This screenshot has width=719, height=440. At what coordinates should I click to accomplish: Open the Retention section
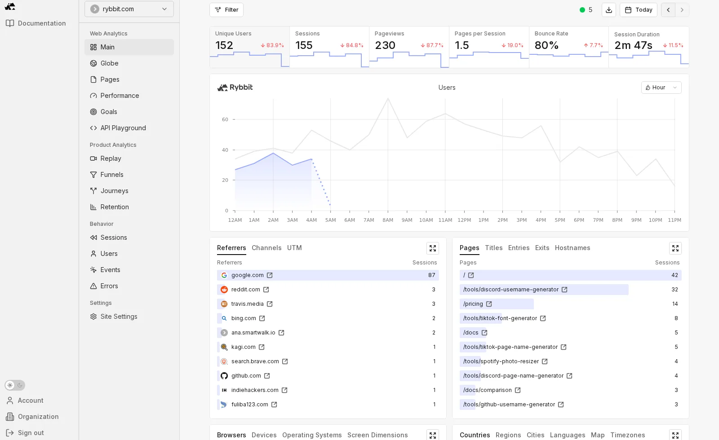coord(129,207)
